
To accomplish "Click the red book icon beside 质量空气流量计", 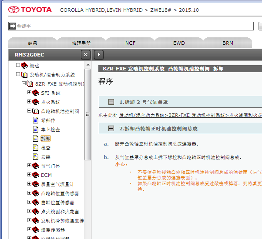I will click(36, 184).
